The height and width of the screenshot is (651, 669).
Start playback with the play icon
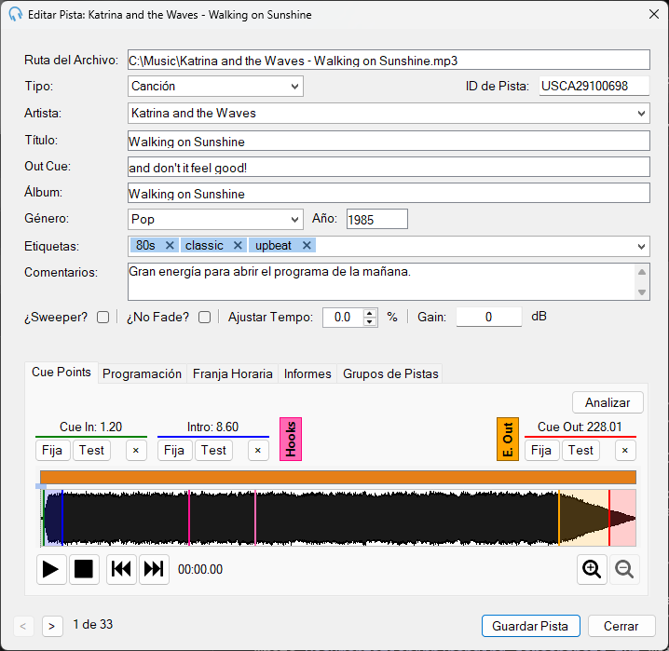[51, 569]
